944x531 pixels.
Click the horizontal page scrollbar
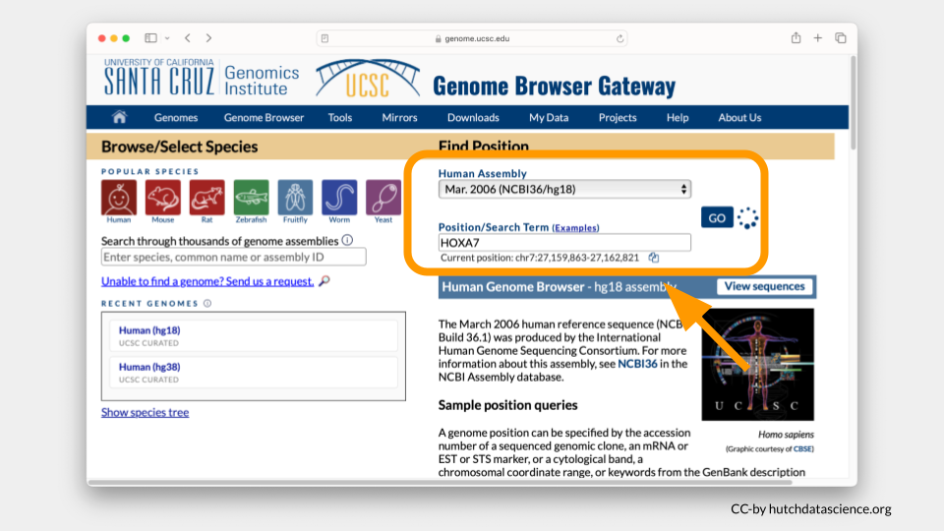[441, 482]
